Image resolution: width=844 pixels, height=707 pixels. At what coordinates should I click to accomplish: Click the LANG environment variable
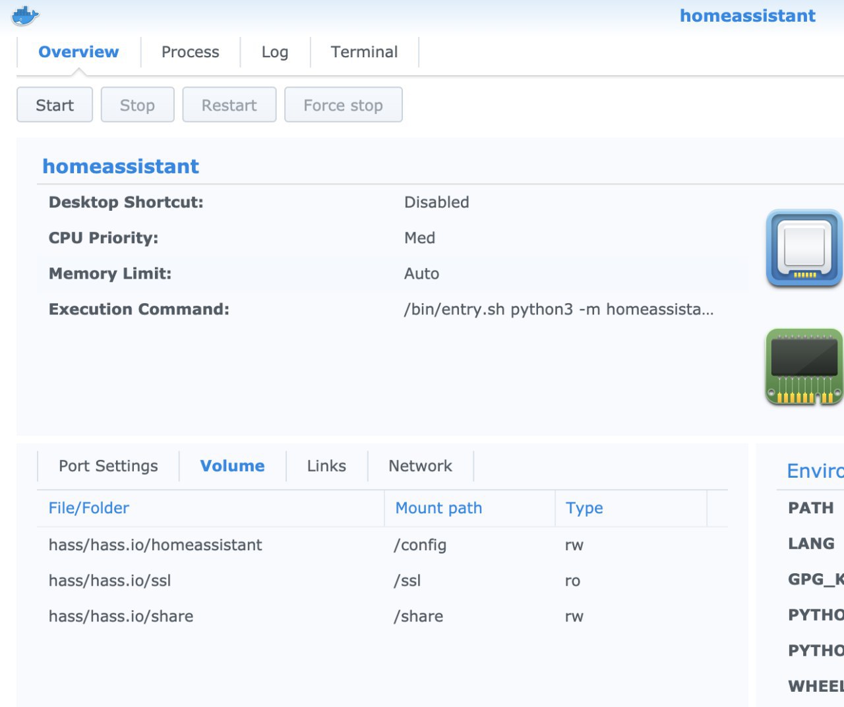[x=811, y=544]
